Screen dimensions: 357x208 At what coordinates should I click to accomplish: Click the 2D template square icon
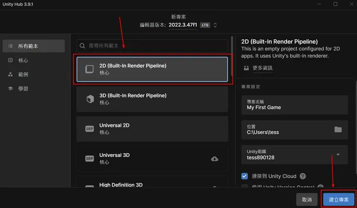pyautogui.click(x=89, y=69)
